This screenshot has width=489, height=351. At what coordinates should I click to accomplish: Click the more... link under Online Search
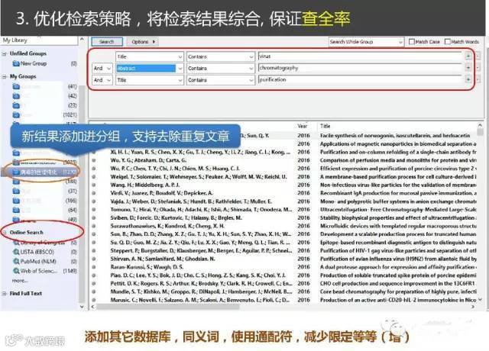(20, 280)
